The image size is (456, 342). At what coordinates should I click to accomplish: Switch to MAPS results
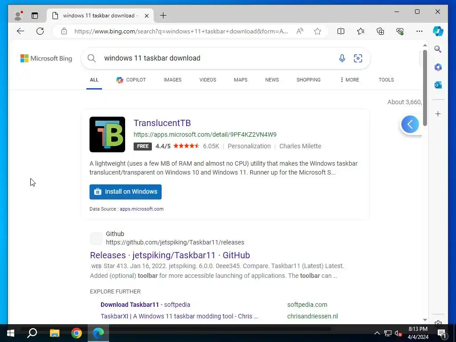(240, 80)
